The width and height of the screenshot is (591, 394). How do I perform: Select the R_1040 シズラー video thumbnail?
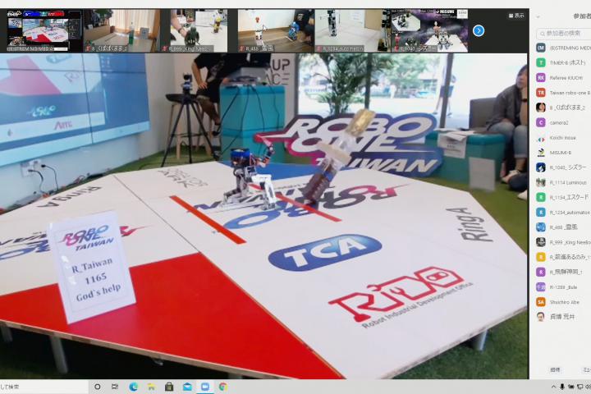click(429, 31)
